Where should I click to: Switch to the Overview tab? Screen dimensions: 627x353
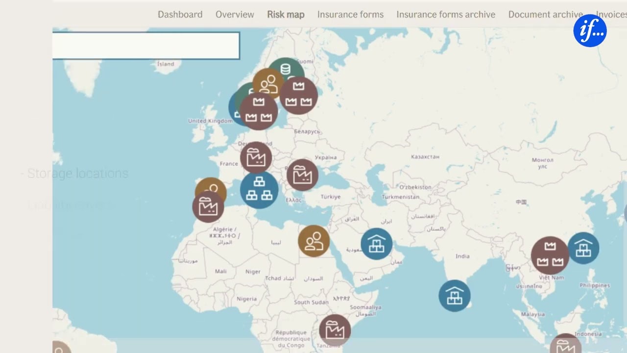[x=235, y=14]
